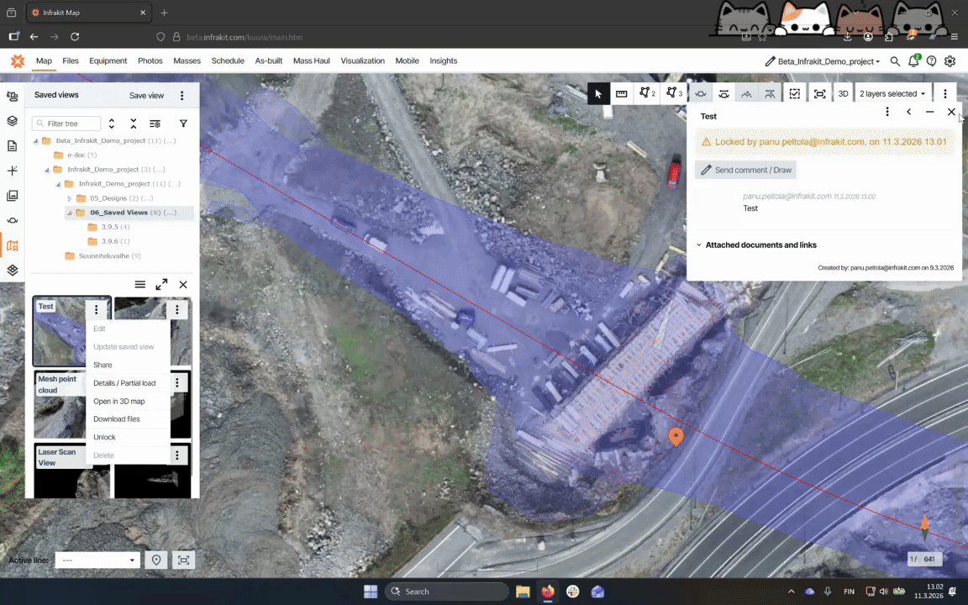The width and height of the screenshot is (968, 605).
Task: Toggle 3D map view
Action: click(x=843, y=94)
